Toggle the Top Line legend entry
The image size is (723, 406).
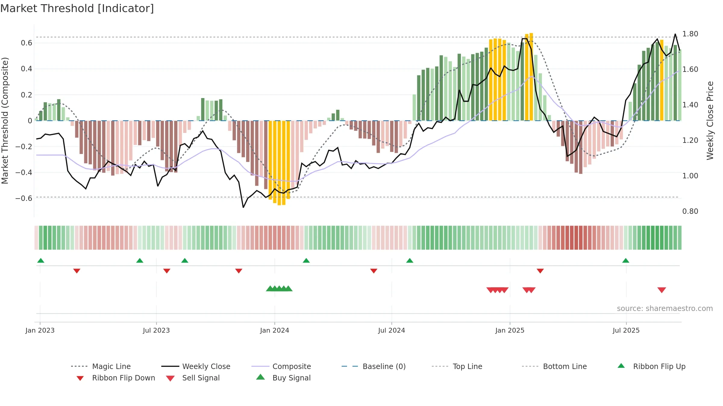(x=457, y=366)
